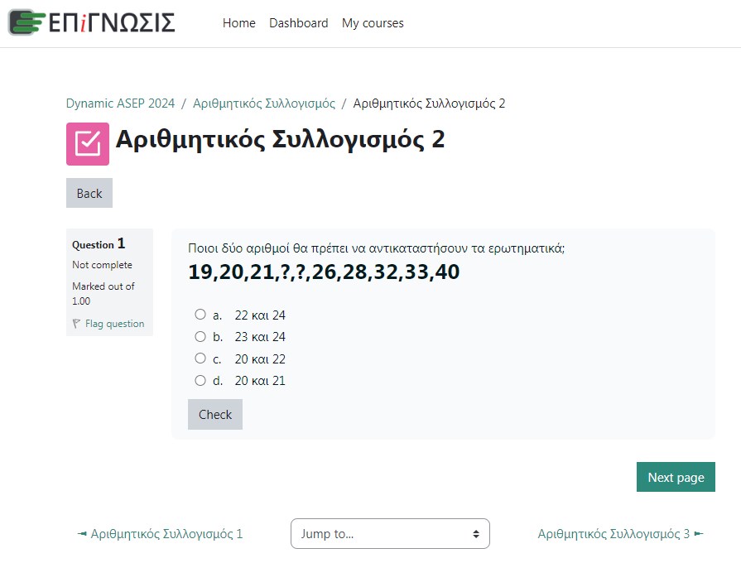Go to next activity Αριθμητικός Συλλογισμός 3

click(x=620, y=534)
